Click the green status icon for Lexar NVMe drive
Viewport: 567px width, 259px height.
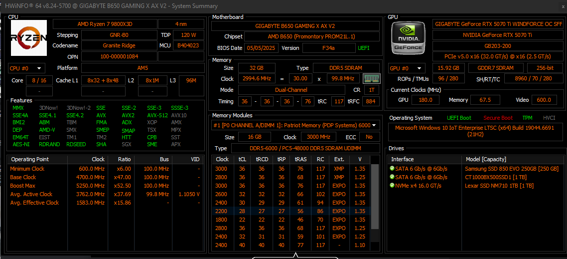tap(392, 186)
